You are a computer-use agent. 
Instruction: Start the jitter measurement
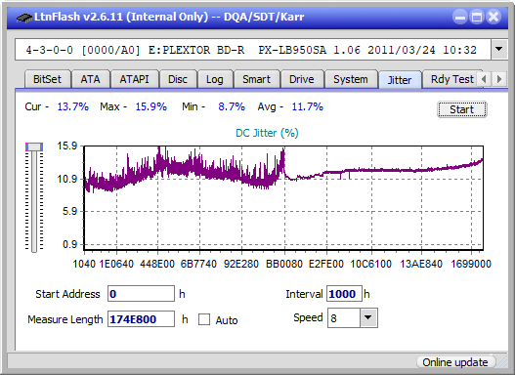[462, 109]
